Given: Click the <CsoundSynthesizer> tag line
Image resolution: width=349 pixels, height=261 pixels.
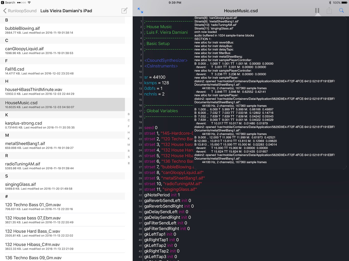Looking at the screenshot, I should click(x=166, y=60).
